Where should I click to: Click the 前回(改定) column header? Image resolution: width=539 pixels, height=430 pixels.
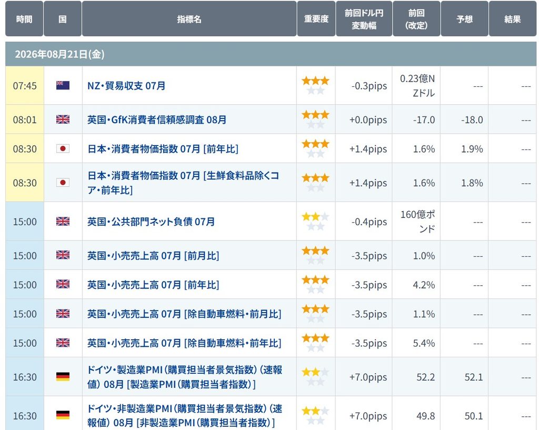click(x=417, y=18)
